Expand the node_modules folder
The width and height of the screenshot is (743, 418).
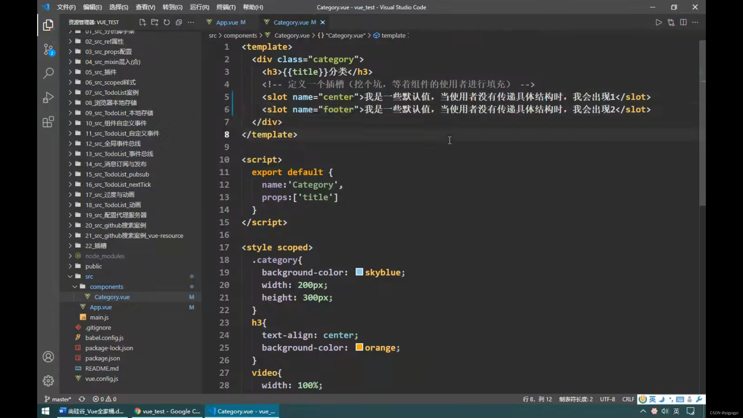point(130,256)
